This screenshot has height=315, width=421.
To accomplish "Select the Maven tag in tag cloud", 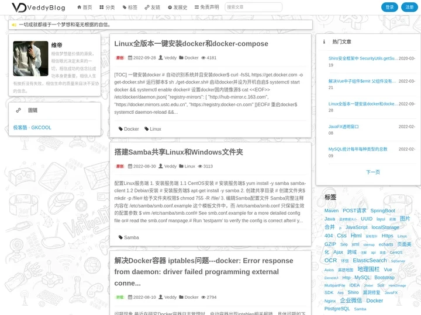I will click(332, 211).
